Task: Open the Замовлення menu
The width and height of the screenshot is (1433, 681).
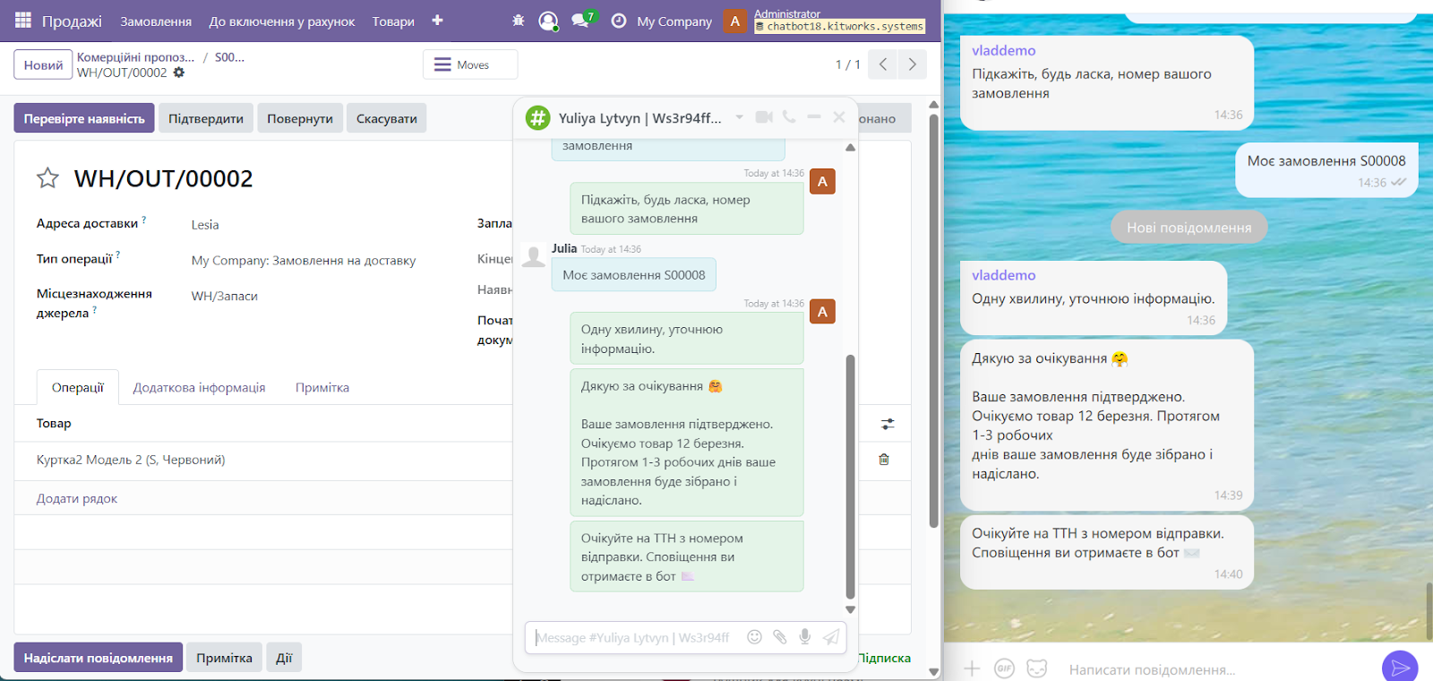Action: (x=156, y=22)
